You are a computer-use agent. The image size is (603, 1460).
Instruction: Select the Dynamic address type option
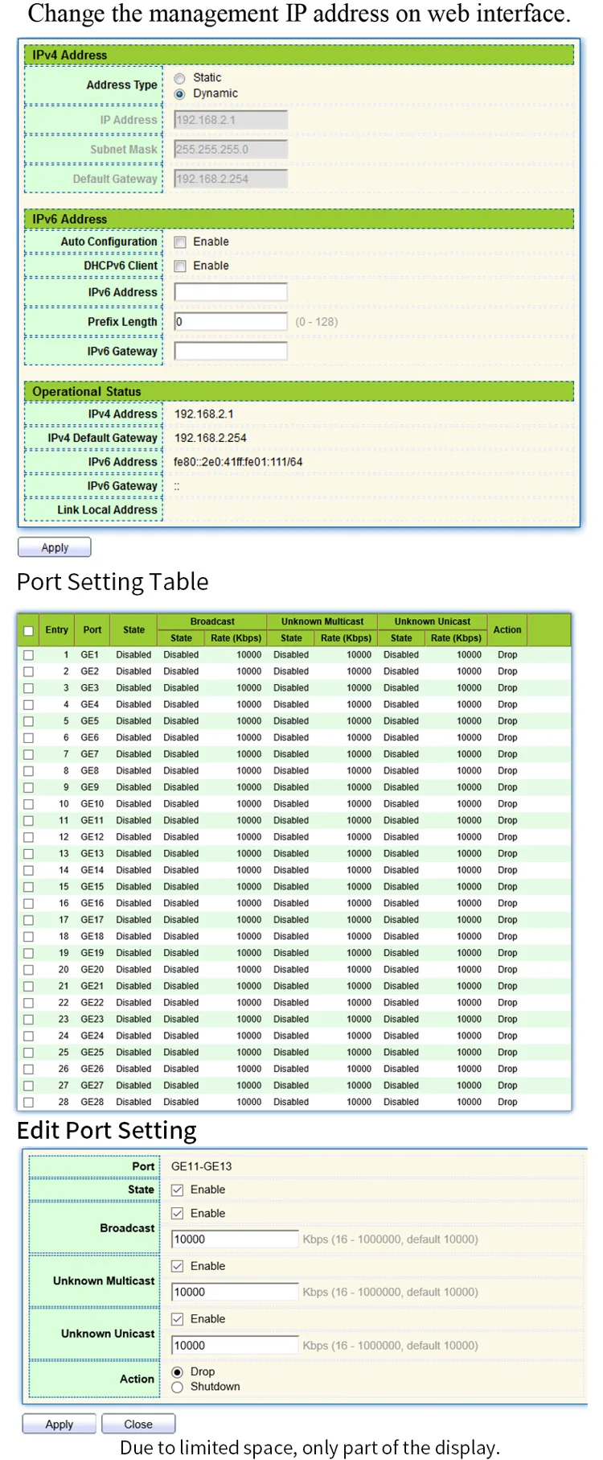[179, 94]
